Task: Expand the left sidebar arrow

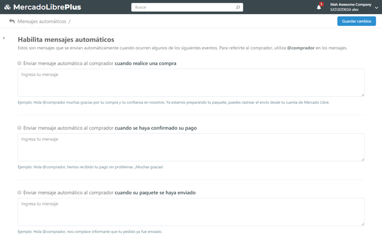Action: tap(4, 38)
